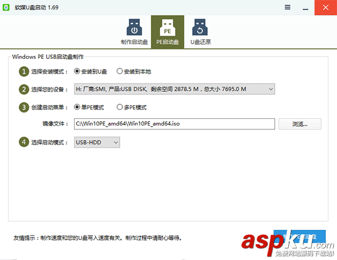The height and width of the screenshot is (260, 337).
Task: Open the U盘还原 tab
Action: [x=201, y=32]
